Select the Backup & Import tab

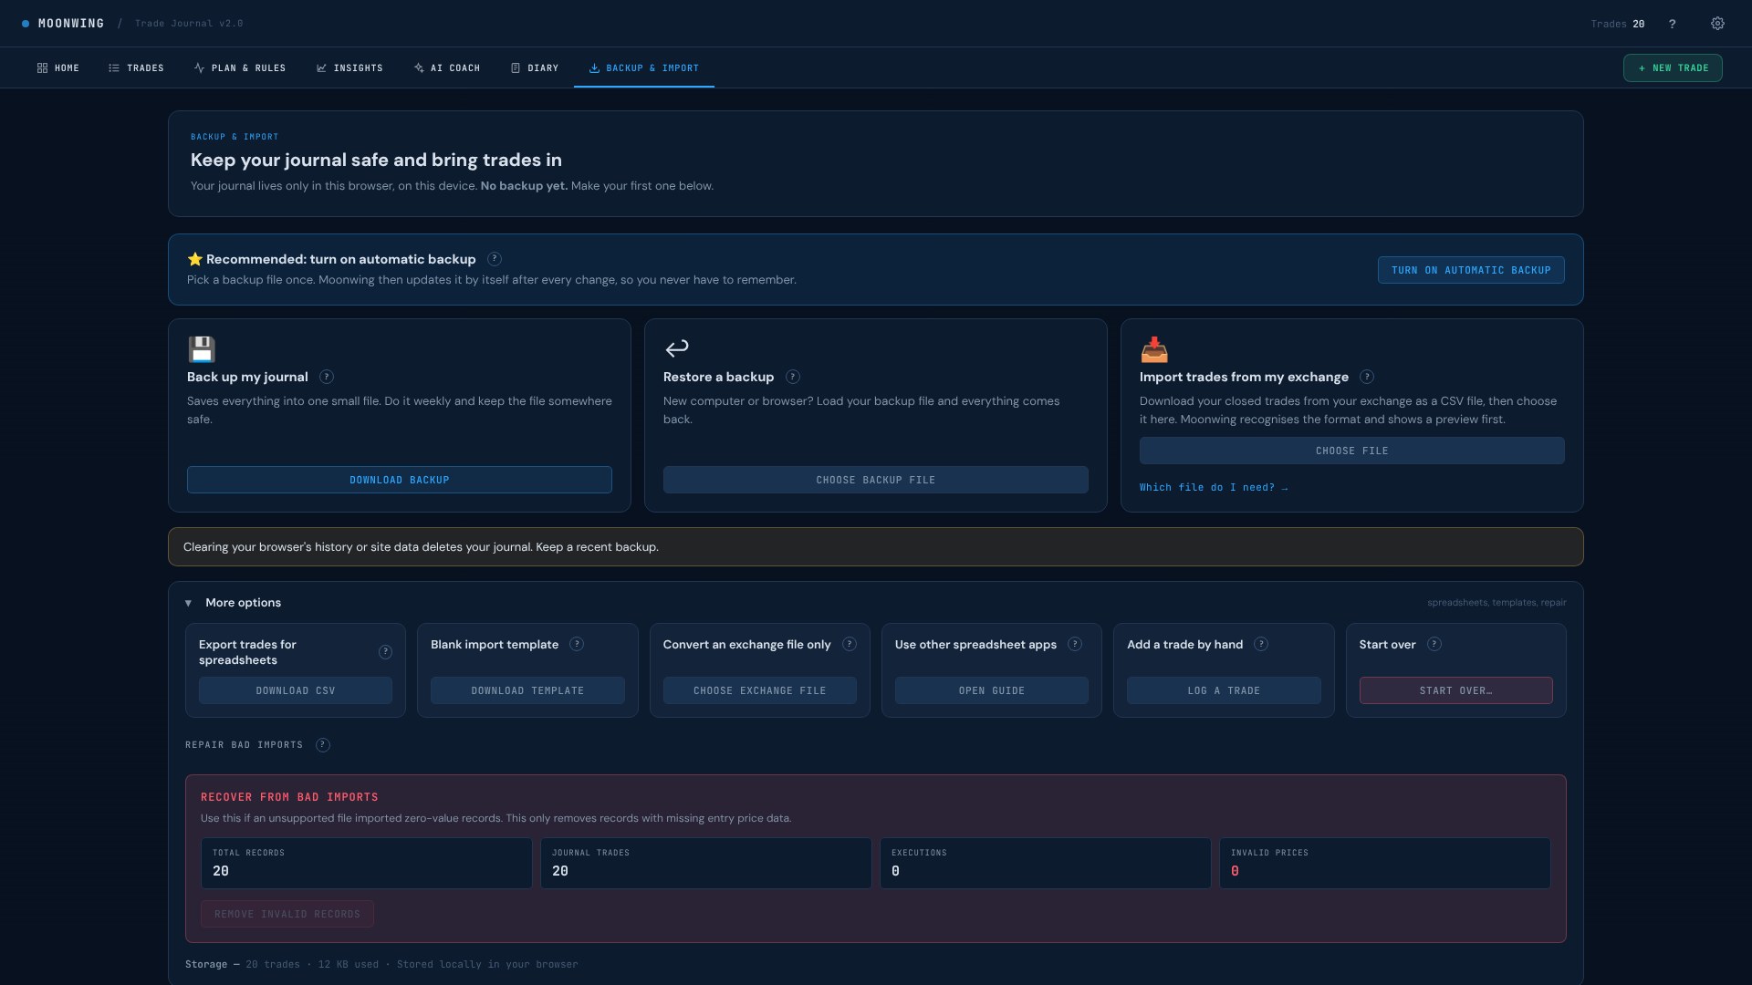pyautogui.click(x=644, y=68)
